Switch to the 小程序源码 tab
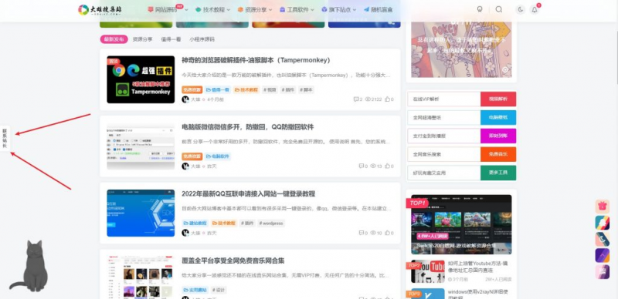 [202, 39]
